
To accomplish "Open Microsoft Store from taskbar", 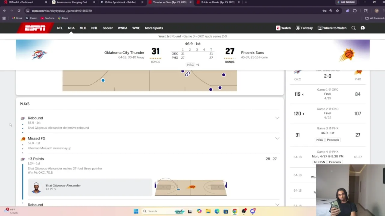I will pos(226,211).
